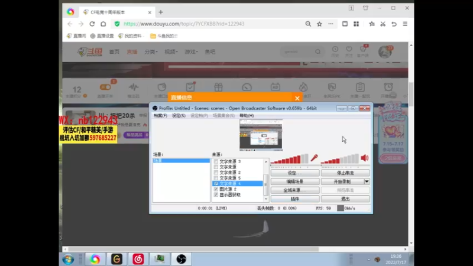
Task: Open the Windows Start button
Action: 68,259
